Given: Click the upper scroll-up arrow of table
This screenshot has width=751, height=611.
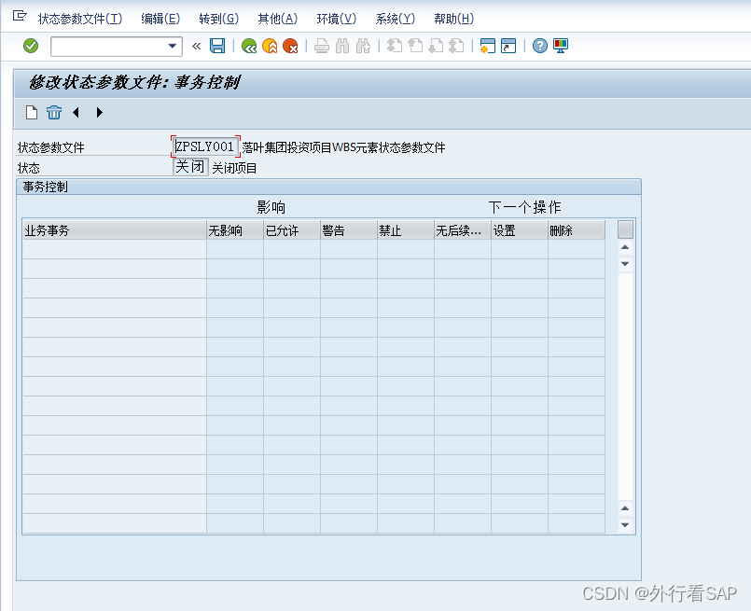Looking at the screenshot, I should 625,247.
